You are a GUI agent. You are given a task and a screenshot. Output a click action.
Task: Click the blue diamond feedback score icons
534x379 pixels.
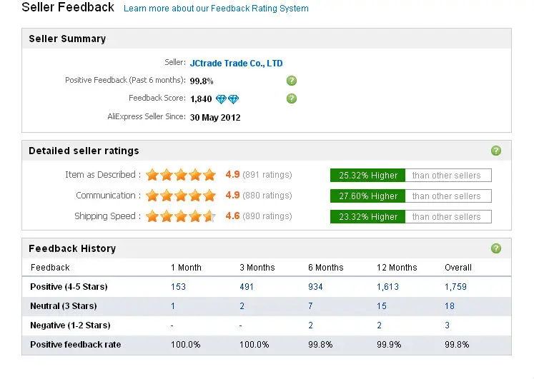pos(227,99)
